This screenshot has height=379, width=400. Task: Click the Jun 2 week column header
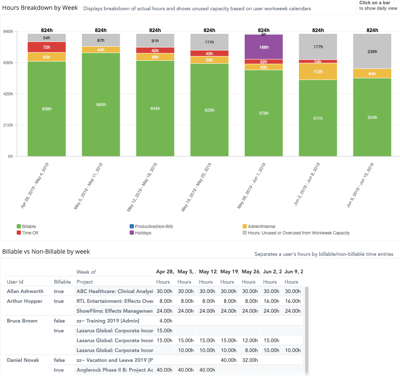272,272
